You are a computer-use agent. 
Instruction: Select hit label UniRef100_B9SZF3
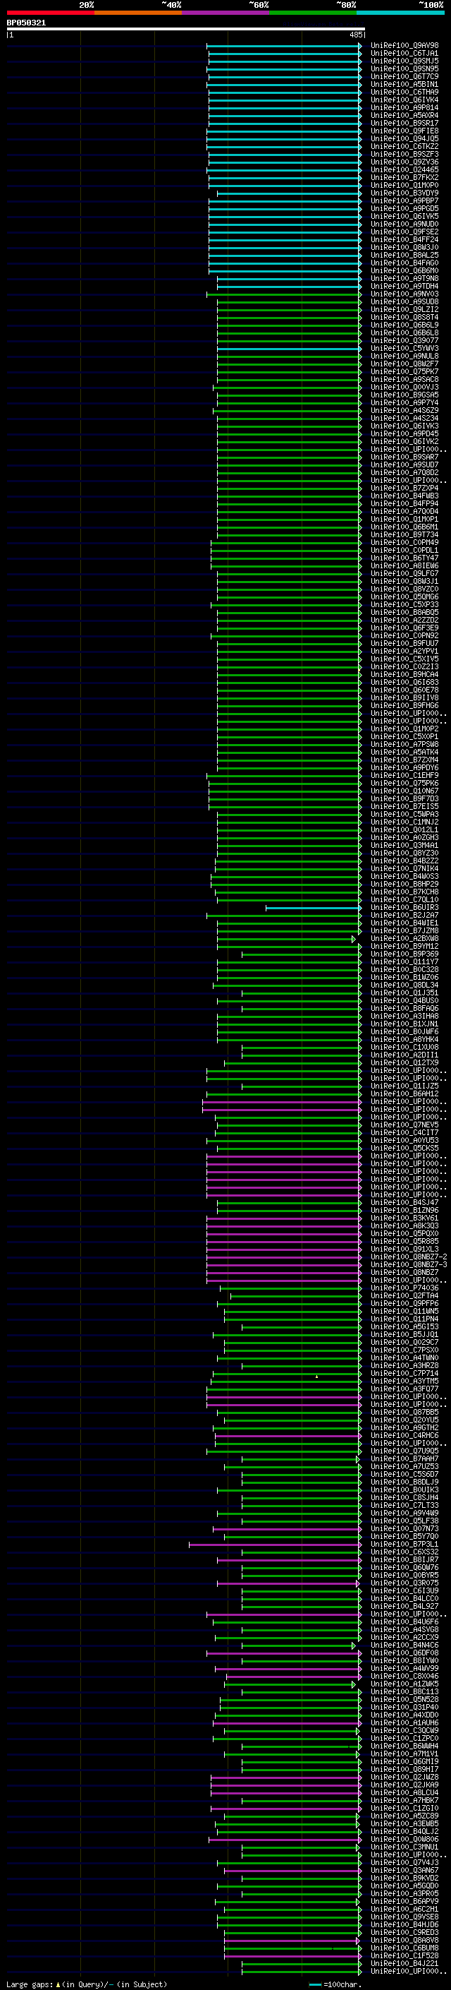(404, 154)
